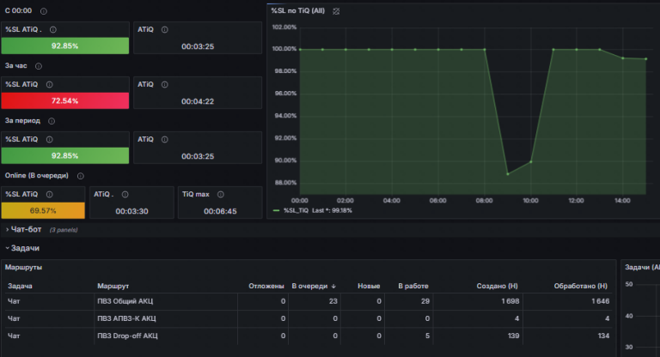Click the '(3 panels)' label beside Чат-бот
This screenshot has height=357, width=660.
(x=64, y=230)
